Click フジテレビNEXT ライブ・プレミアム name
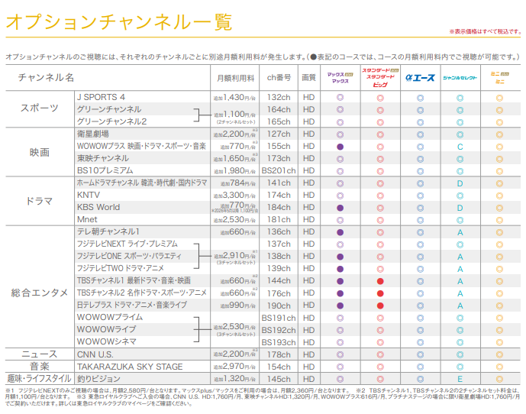This screenshot has width=526, height=414. coord(127,244)
